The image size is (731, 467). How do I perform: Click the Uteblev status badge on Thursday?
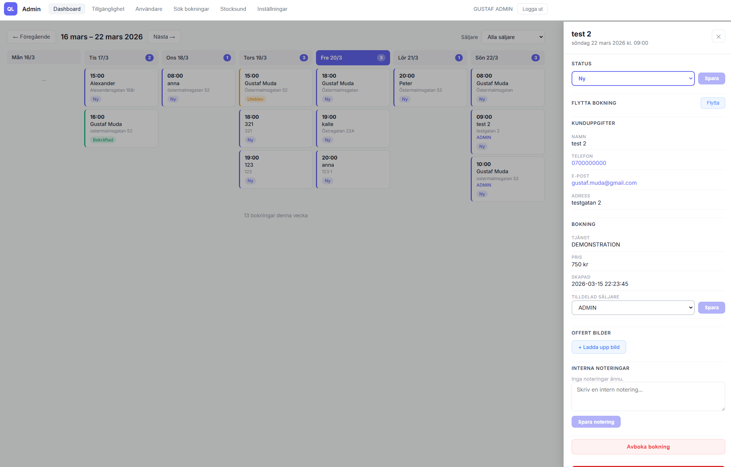tap(255, 99)
